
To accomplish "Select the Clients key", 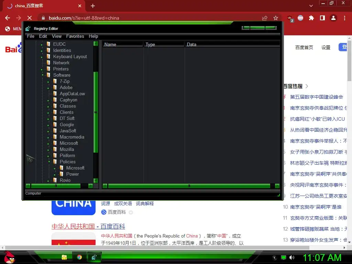I will click(x=66, y=112).
